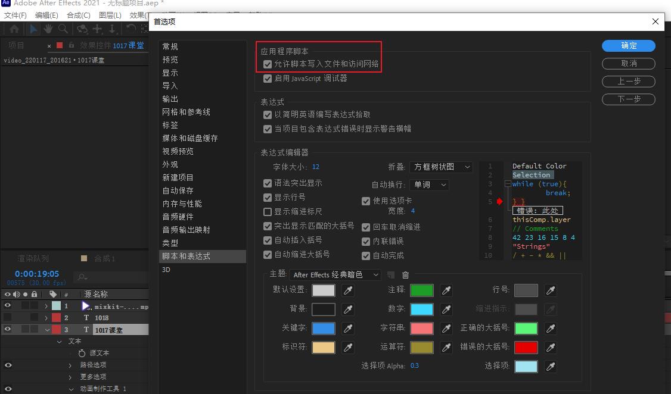
Task: Select the Dolly camera tool
Action: coord(113,29)
